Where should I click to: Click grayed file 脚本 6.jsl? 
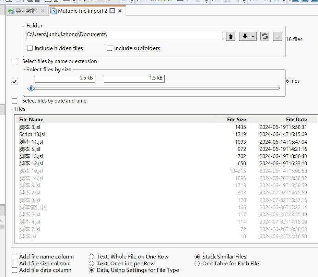30,215
